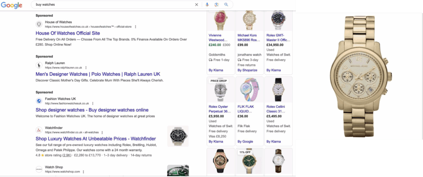Click the Michael Kors rose gold watch image
The width and height of the screenshot is (423, 177).
[250, 21]
